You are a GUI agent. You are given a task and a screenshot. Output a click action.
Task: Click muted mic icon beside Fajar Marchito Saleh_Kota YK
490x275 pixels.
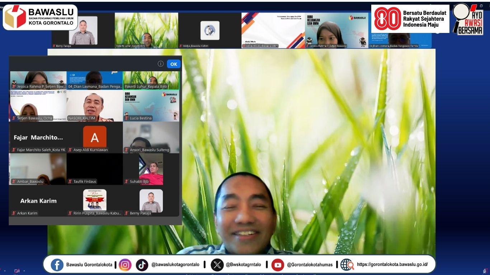(14, 150)
